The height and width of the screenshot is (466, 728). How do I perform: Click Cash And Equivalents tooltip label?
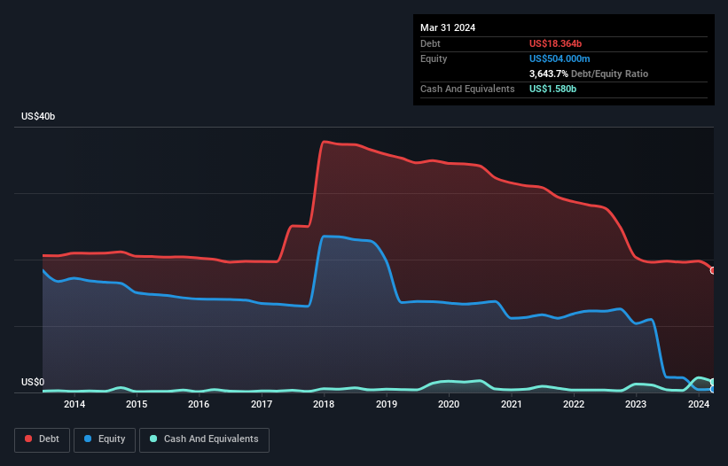click(467, 89)
